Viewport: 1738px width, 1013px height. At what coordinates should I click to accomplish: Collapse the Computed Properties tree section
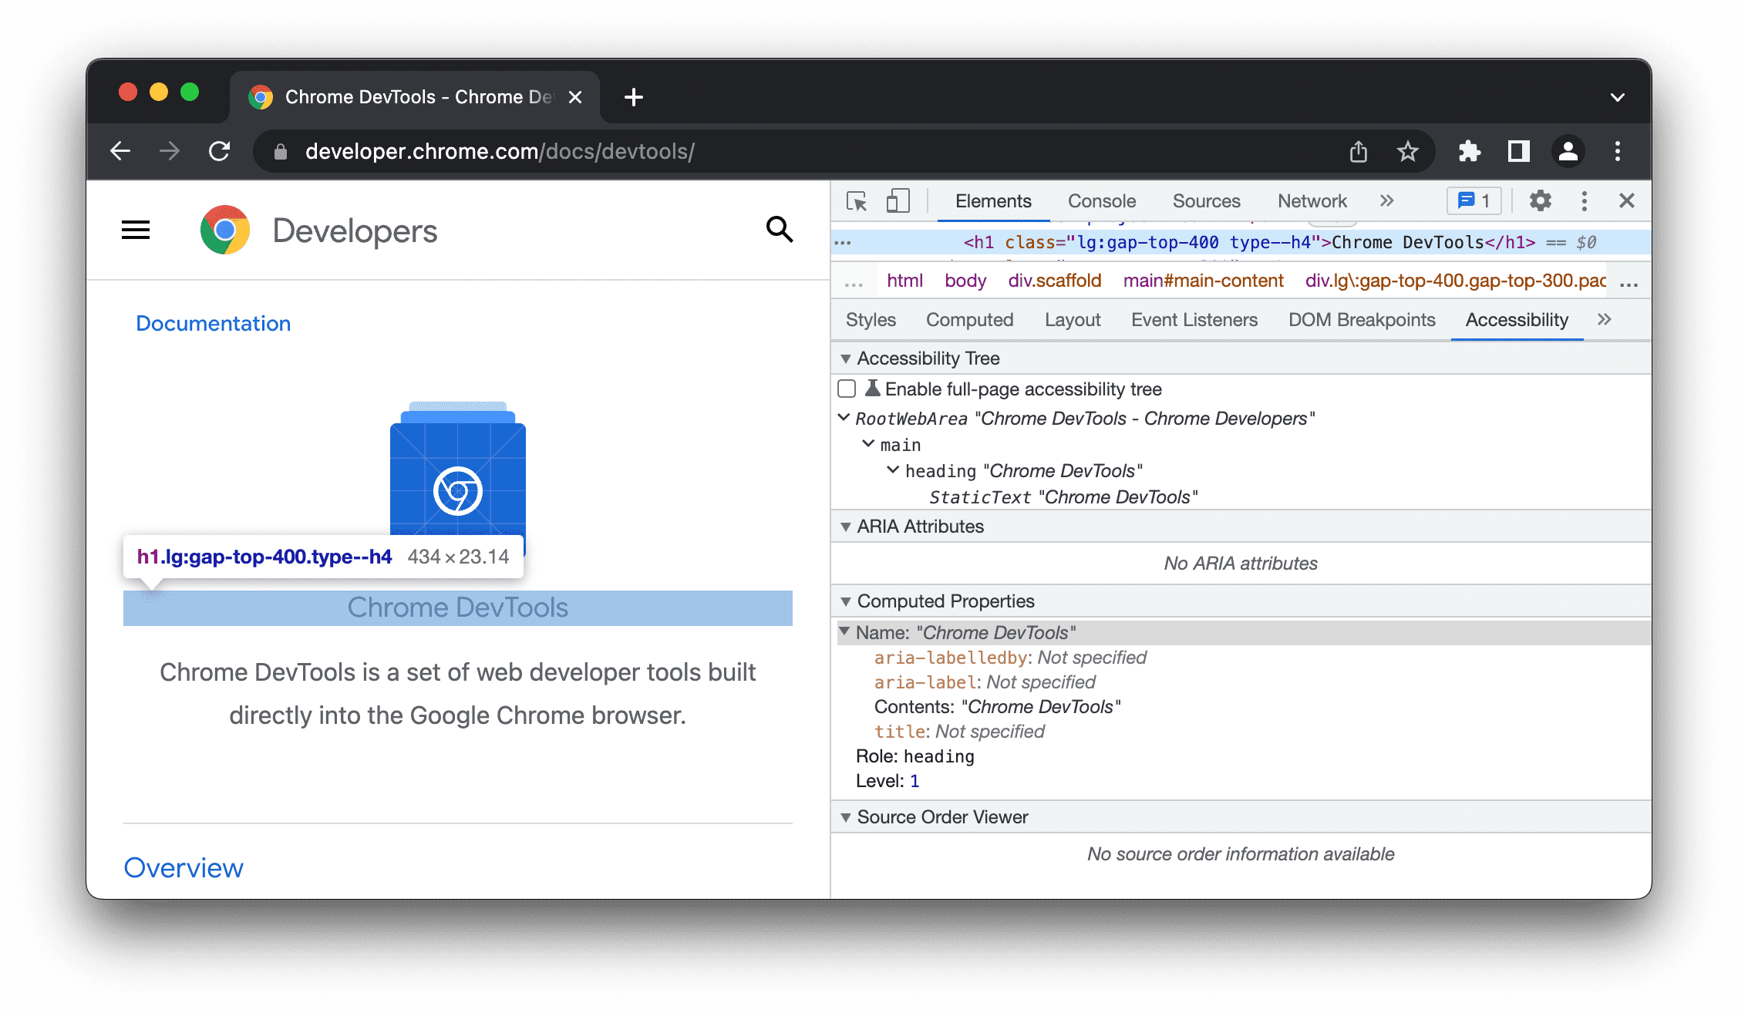[x=844, y=601]
